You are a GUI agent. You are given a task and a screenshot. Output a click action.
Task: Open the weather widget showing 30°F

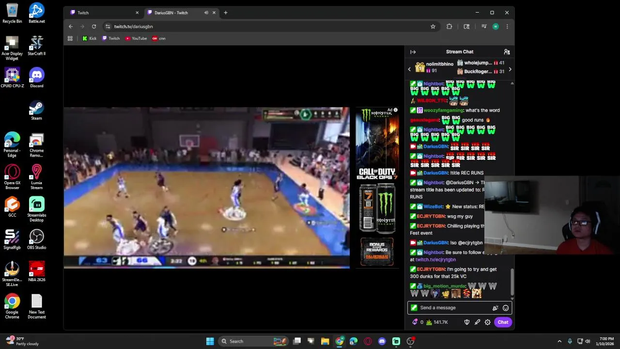point(21,341)
